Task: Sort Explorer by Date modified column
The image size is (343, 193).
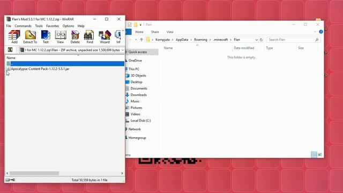Action: pos(244,48)
